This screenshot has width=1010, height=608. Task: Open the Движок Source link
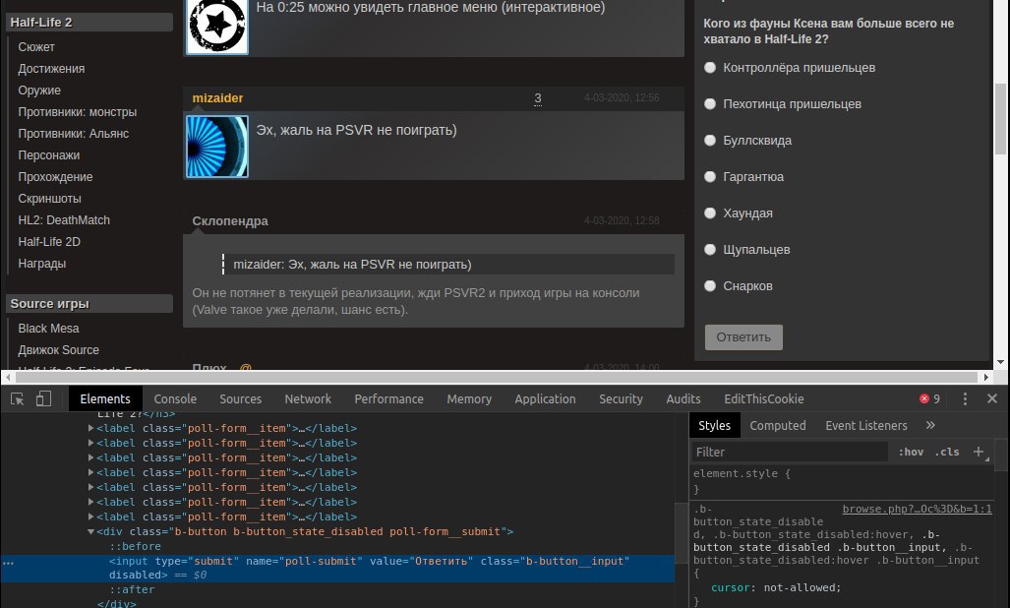point(59,349)
